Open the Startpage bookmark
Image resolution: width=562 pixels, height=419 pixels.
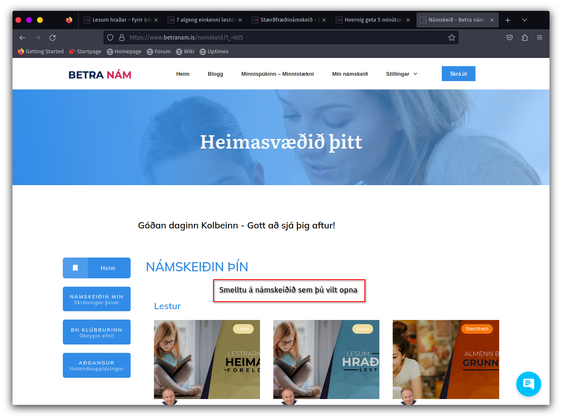coord(85,52)
